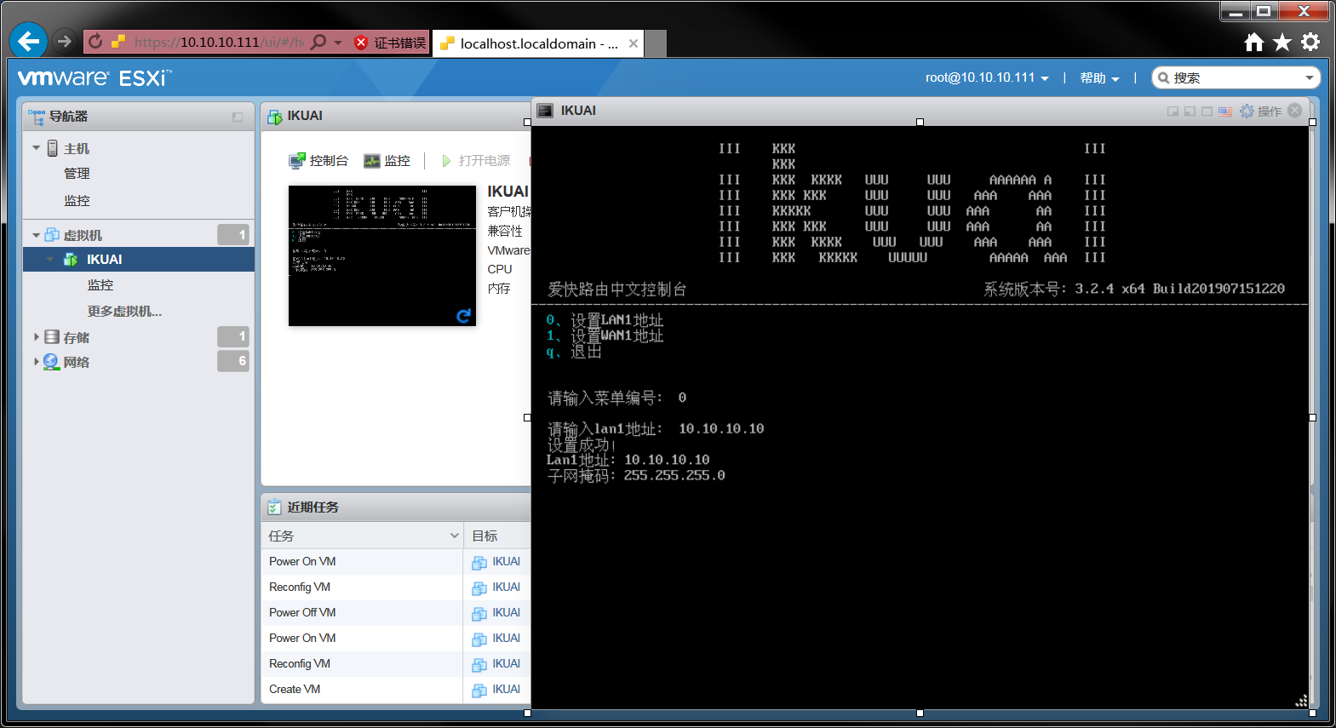The height and width of the screenshot is (728, 1336).
Task: Open 管理 under host
Action: click(77, 174)
